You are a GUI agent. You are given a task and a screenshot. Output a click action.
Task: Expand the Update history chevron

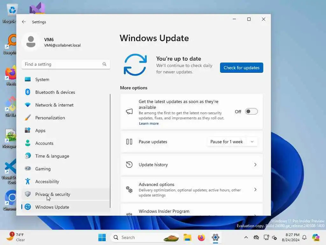[x=255, y=165]
